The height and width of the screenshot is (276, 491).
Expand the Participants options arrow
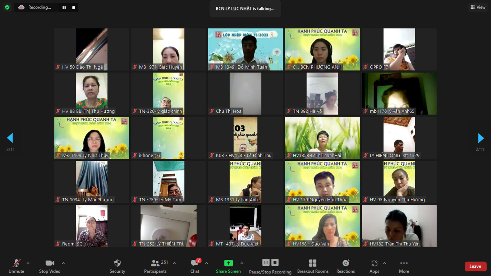174,263
